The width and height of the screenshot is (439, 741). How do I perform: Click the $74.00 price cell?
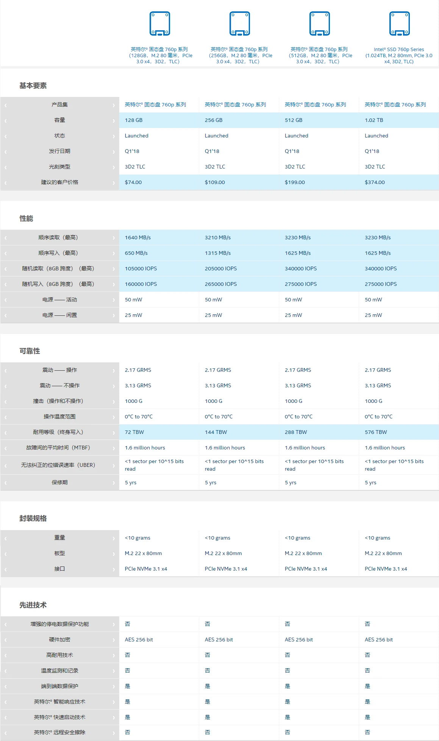tap(159, 182)
